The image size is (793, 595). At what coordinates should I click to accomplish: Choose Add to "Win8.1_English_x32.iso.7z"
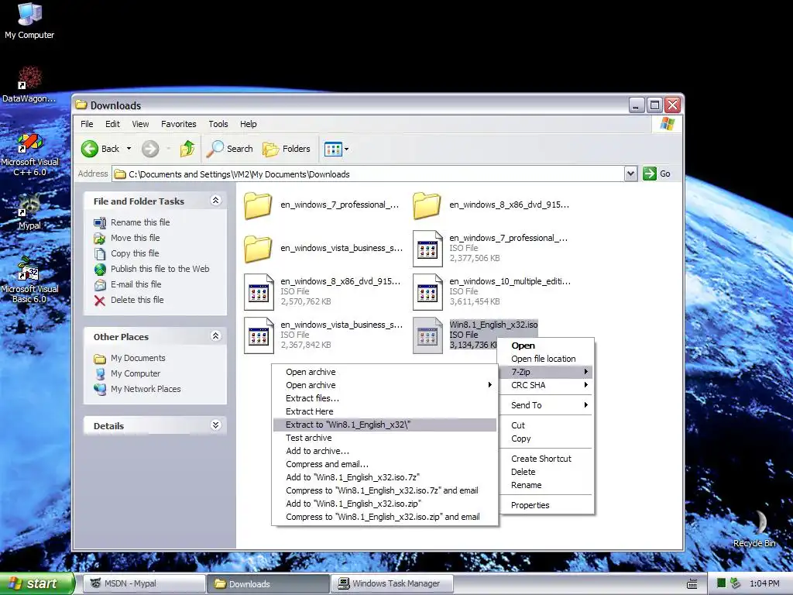pyautogui.click(x=384, y=477)
